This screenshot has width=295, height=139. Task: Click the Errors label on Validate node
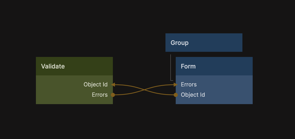pyautogui.click(x=100, y=95)
